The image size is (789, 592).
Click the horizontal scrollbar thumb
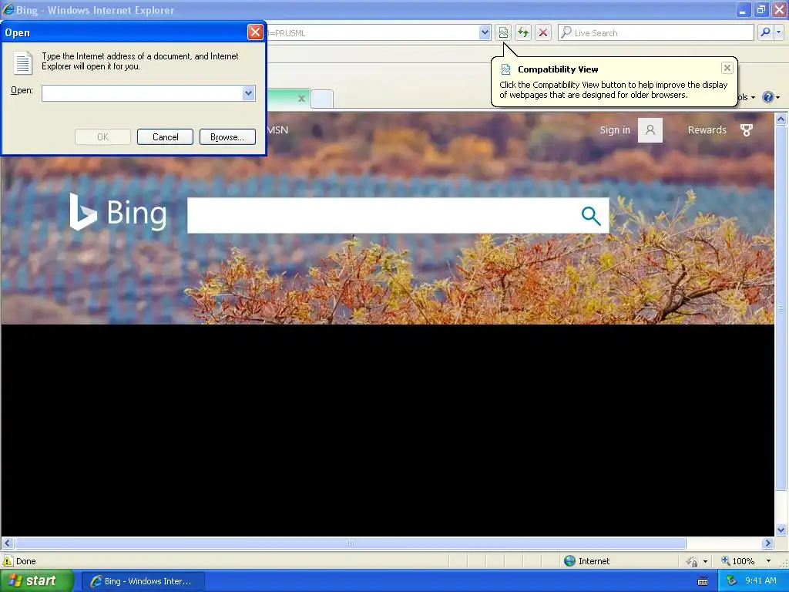tap(351, 543)
